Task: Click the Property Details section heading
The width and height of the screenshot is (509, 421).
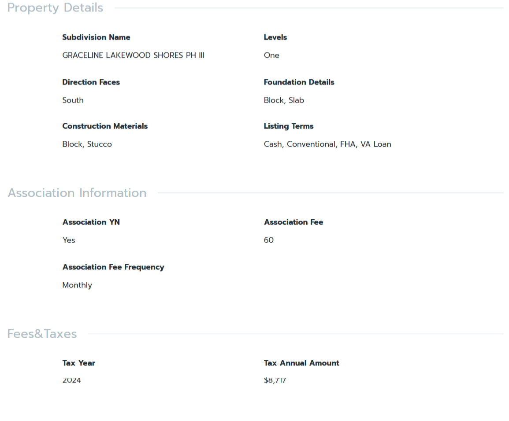Action: click(55, 8)
